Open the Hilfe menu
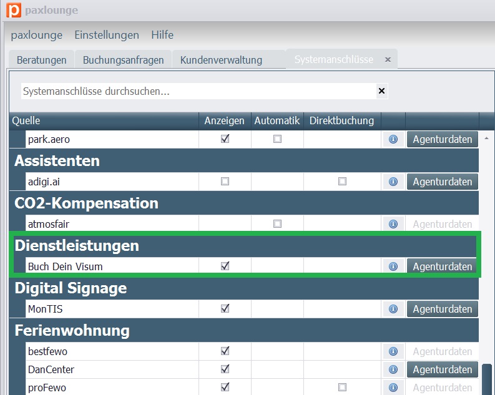This screenshot has height=395, width=495. pos(162,35)
